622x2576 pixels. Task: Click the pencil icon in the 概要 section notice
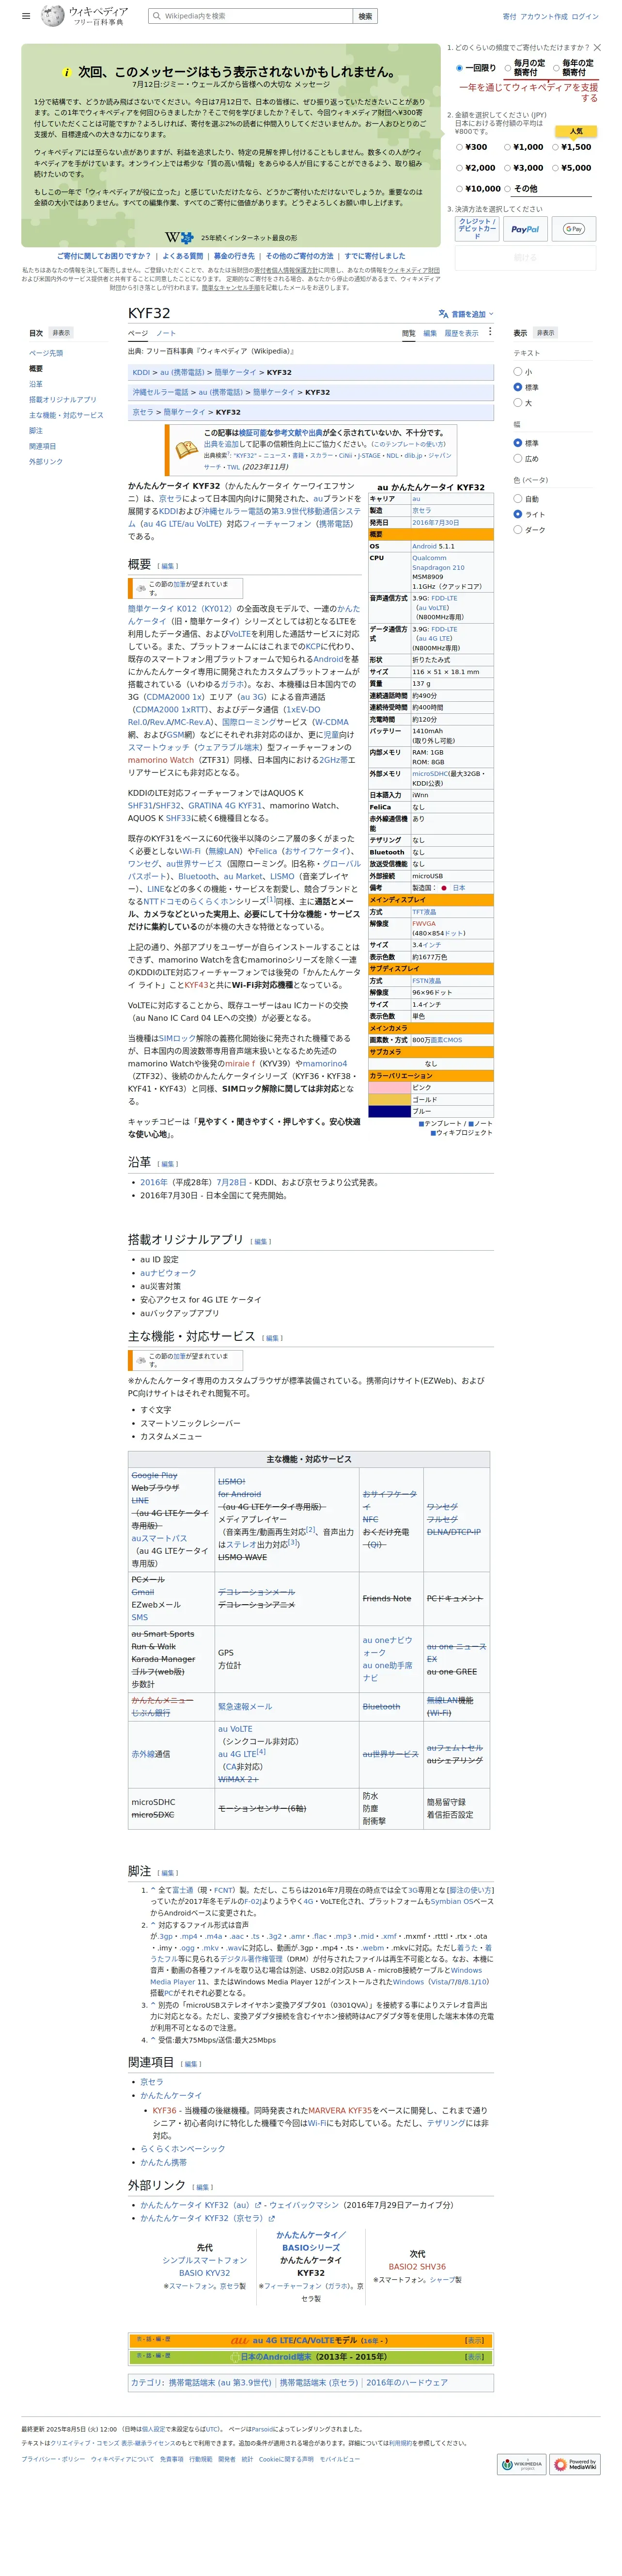[x=141, y=588]
